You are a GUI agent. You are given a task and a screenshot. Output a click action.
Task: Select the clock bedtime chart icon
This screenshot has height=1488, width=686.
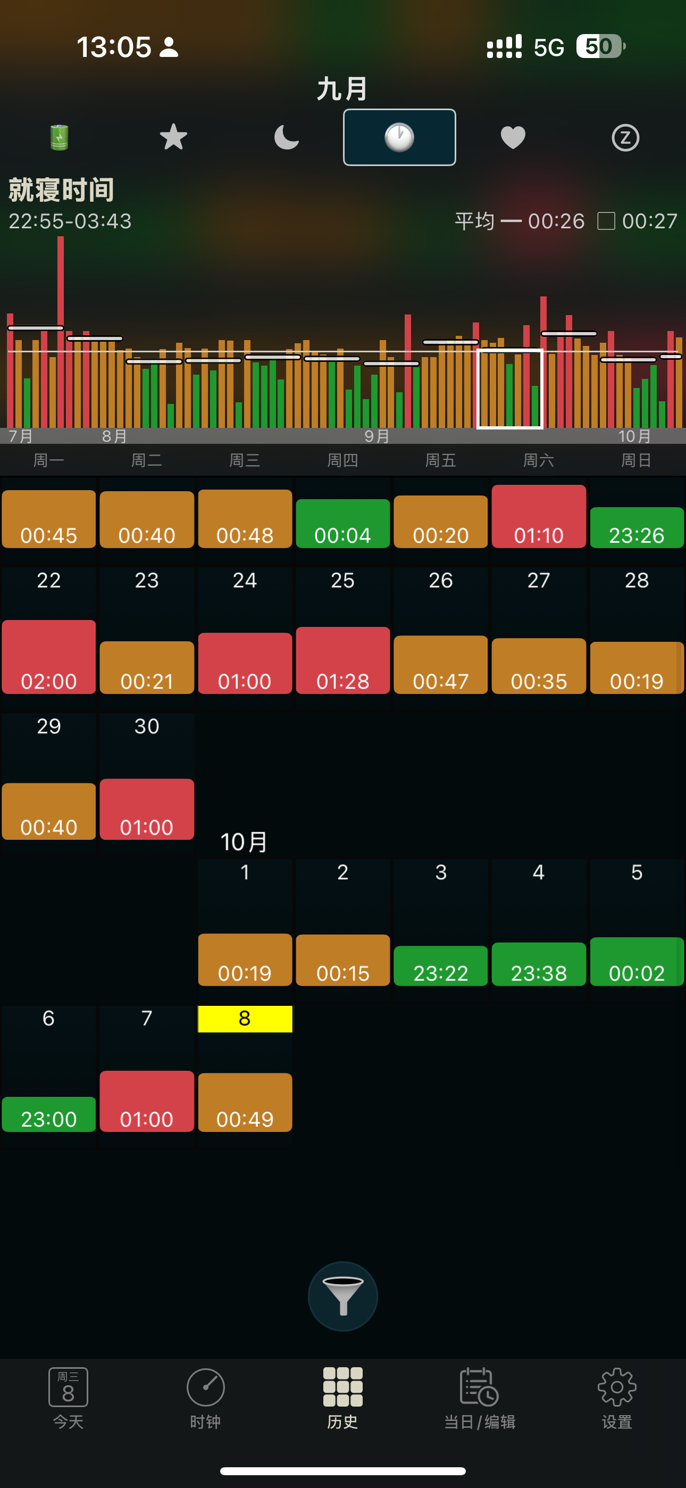(x=399, y=137)
